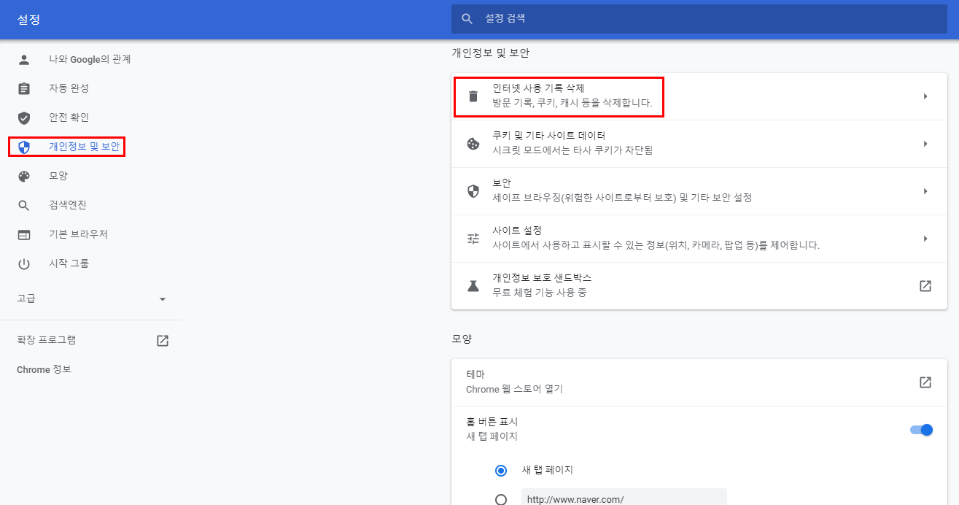Image resolution: width=959 pixels, height=505 pixels.
Task: Click the shield icon beside 보안
Action: [x=473, y=191]
